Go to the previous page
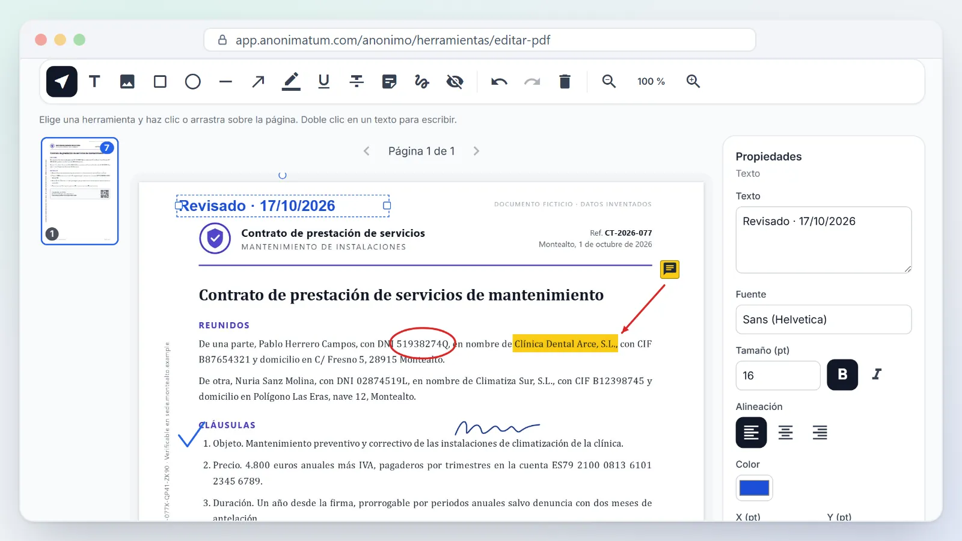Image resolution: width=962 pixels, height=541 pixels. pyautogui.click(x=367, y=151)
